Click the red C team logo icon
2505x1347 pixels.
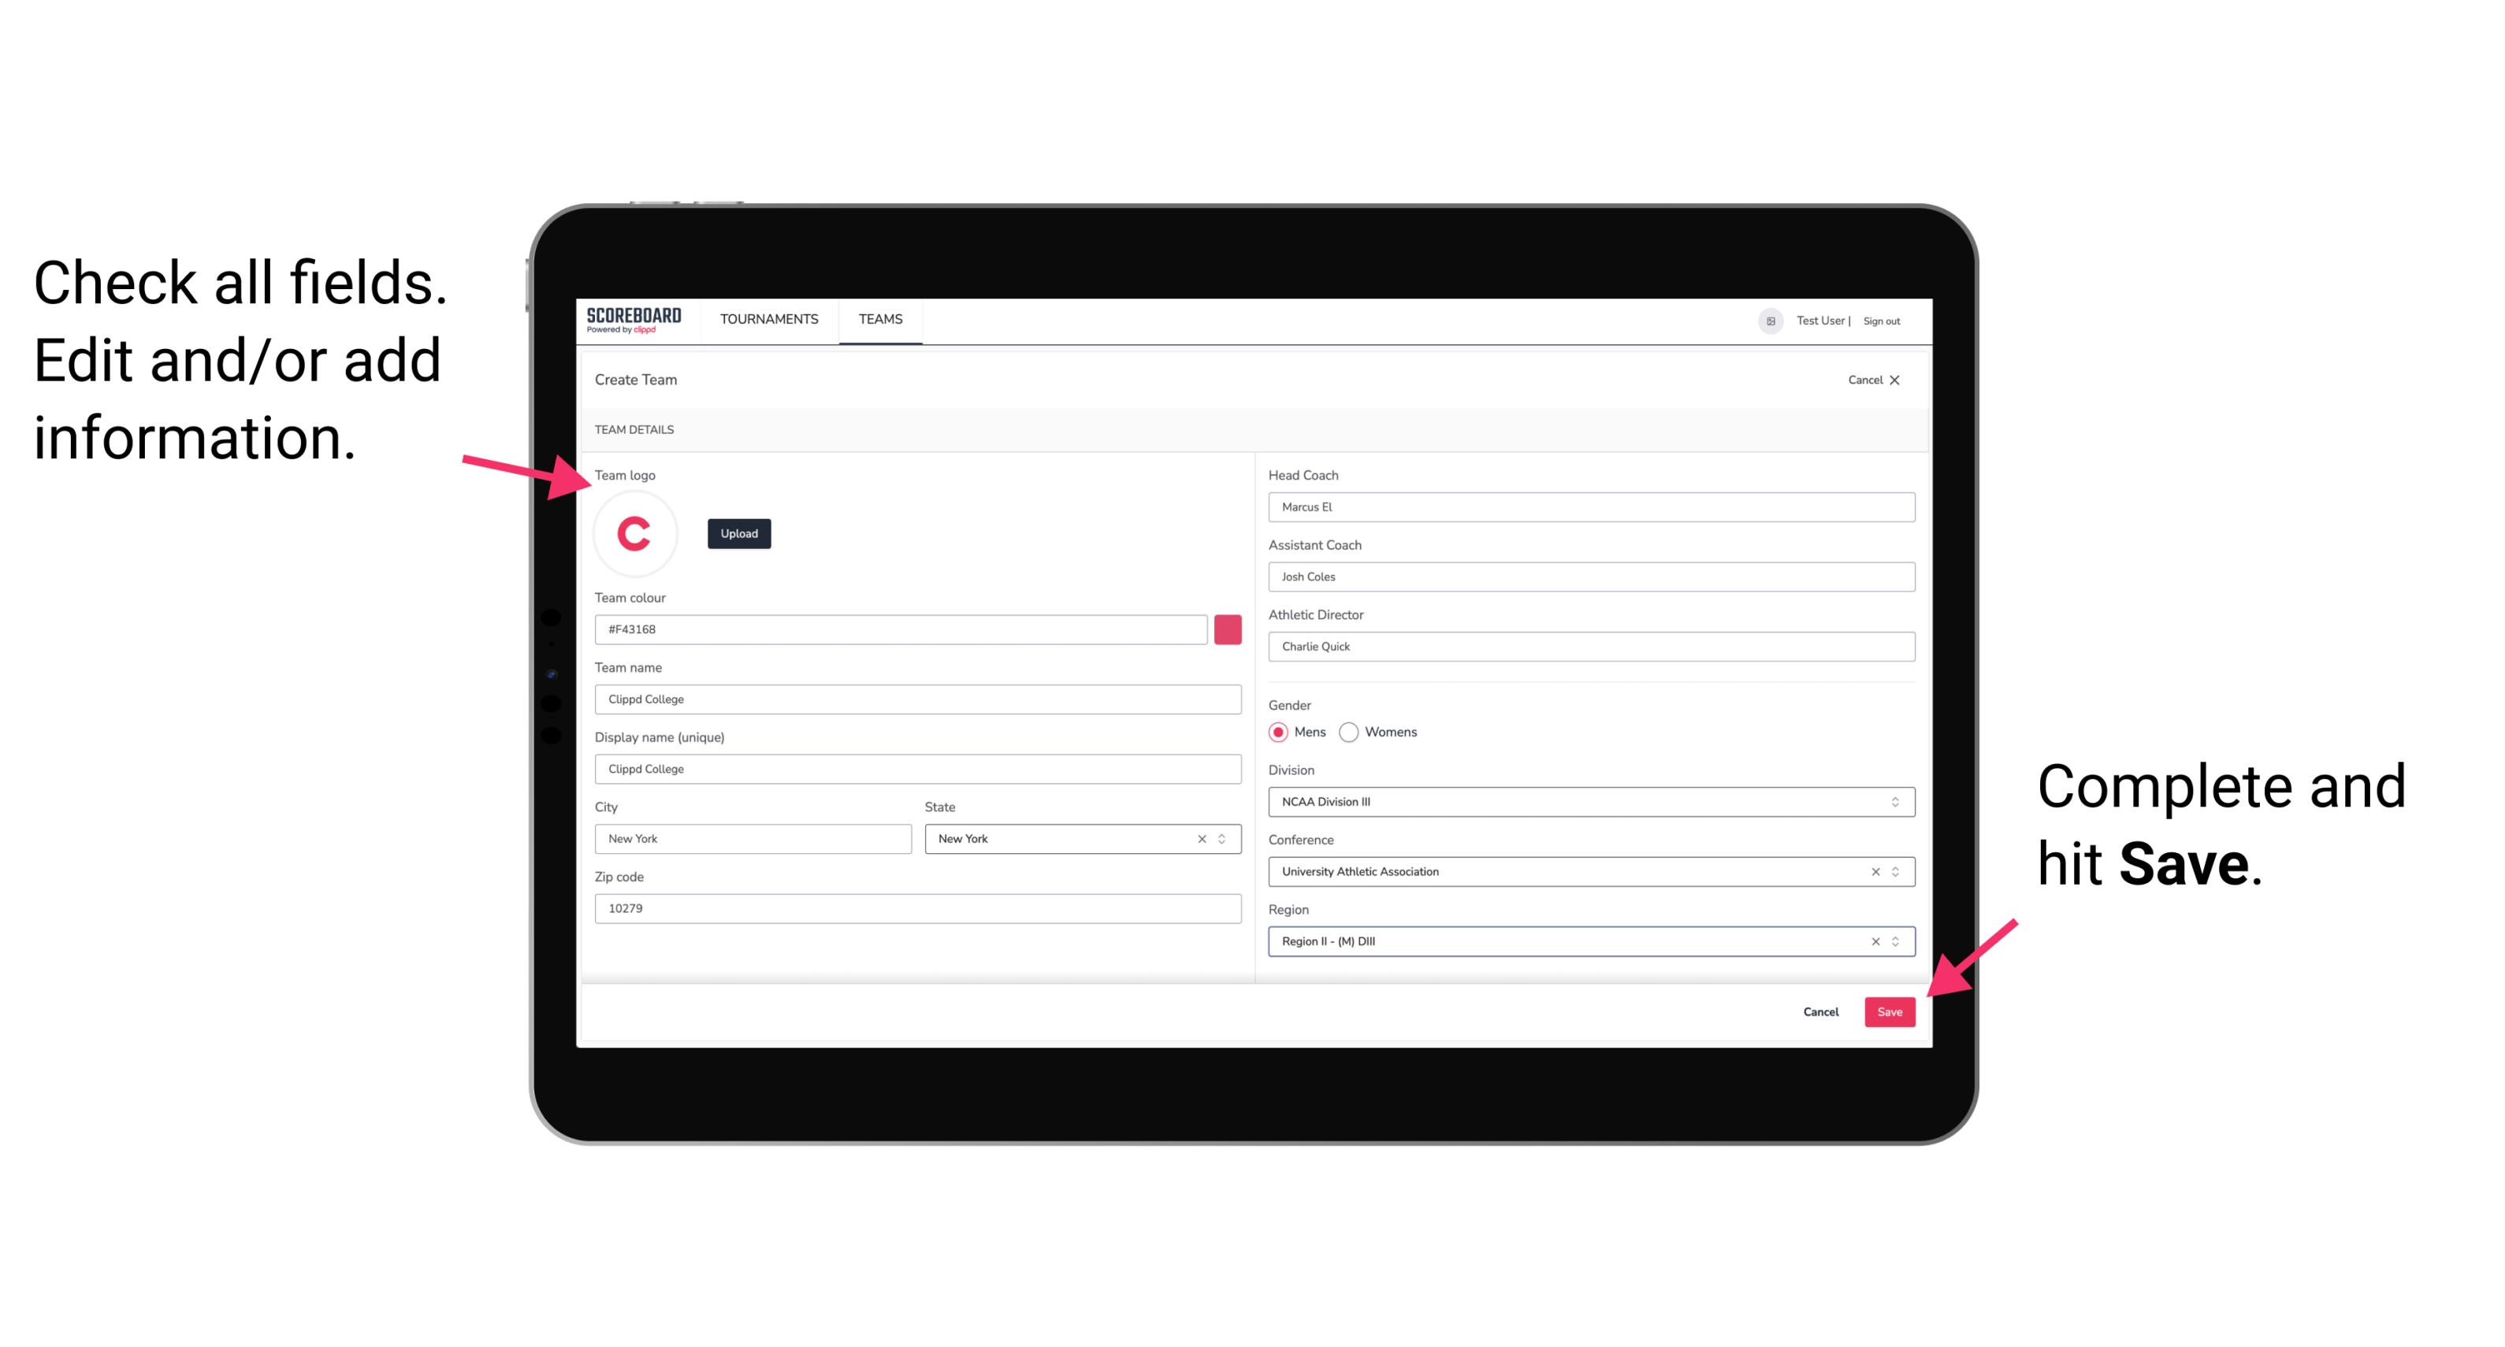(x=637, y=534)
